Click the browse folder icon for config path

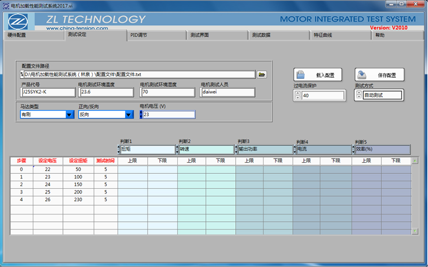262,74
